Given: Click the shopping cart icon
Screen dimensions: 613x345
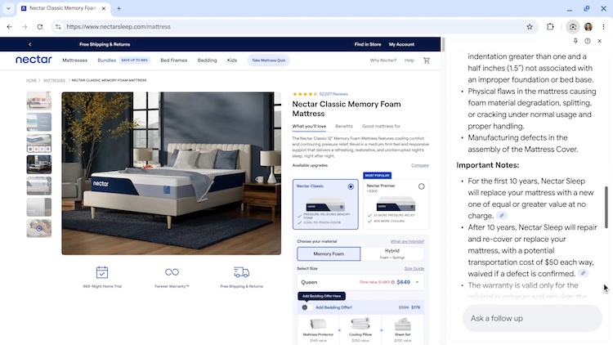Looking at the screenshot, I should [x=426, y=60].
